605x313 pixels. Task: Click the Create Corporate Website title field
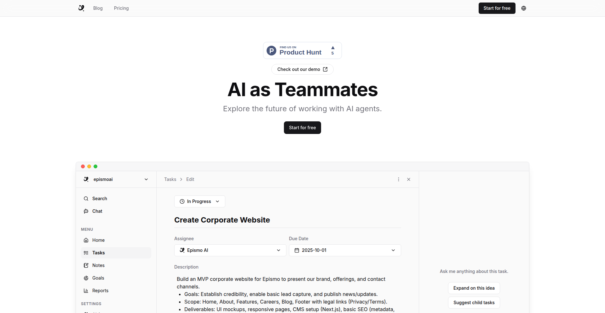[x=288, y=220]
